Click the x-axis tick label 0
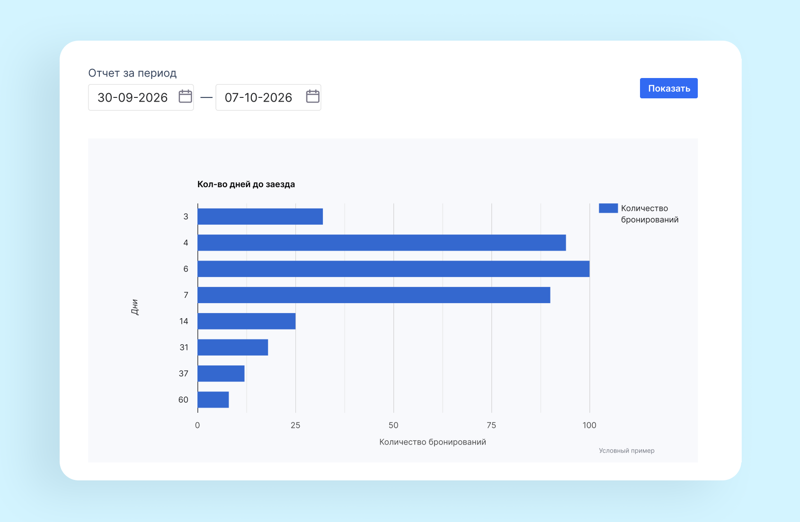The image size is (800, 522). point(197,425)
